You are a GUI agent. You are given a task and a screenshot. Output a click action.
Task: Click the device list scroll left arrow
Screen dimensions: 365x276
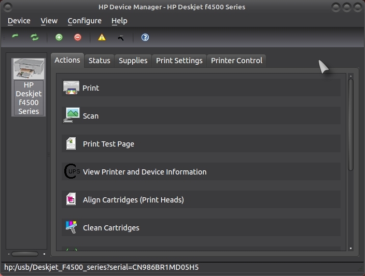tap(9, 254)
